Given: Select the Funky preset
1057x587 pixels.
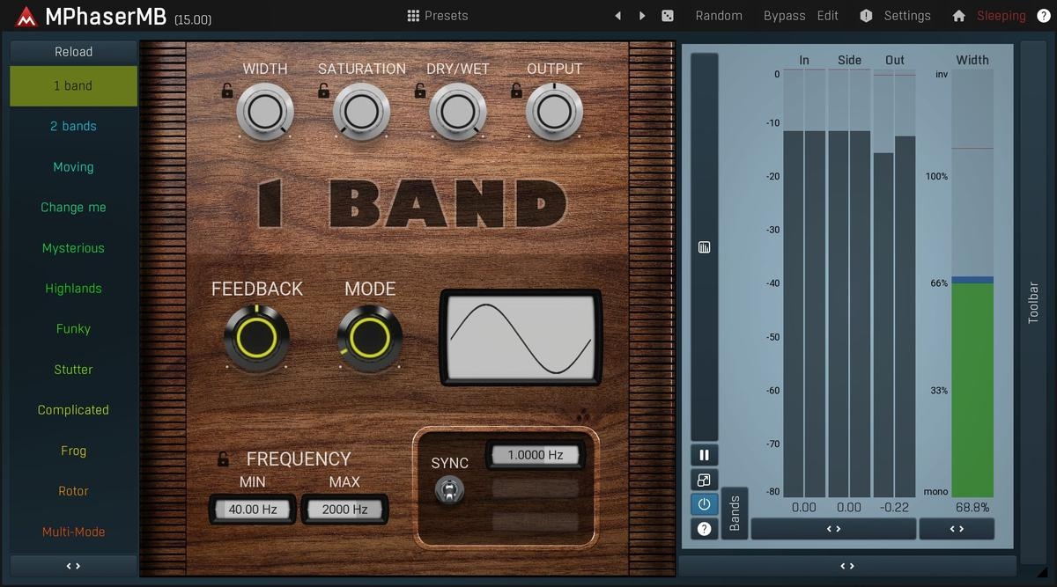Looking at the screenshot, I should (73, 329).
